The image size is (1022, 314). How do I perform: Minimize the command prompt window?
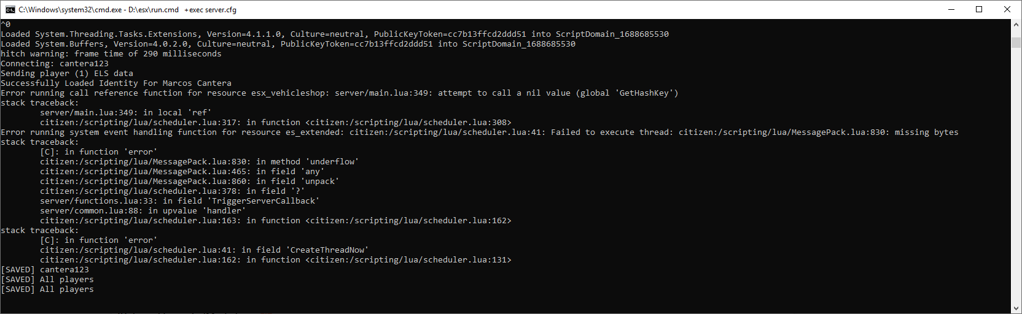point(951,9)
